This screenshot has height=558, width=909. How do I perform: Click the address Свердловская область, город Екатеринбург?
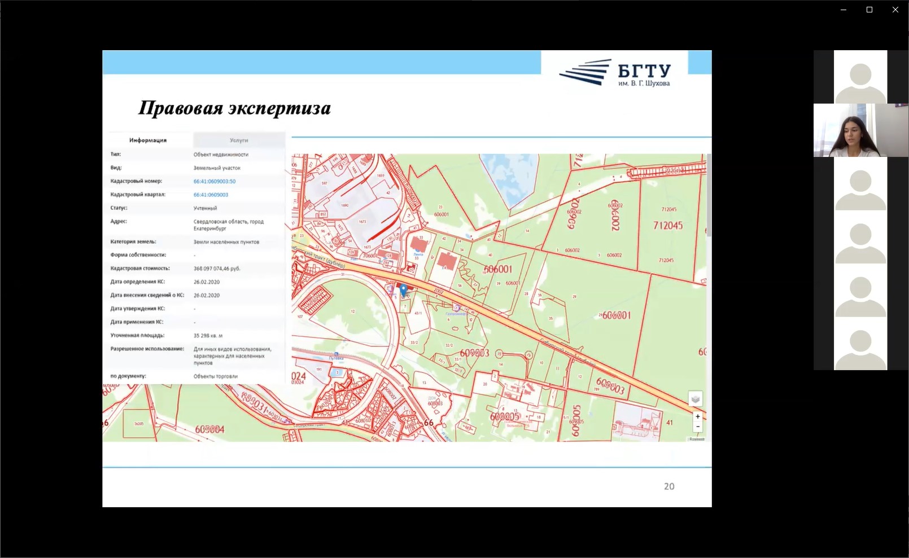click(x=229, y=225)
